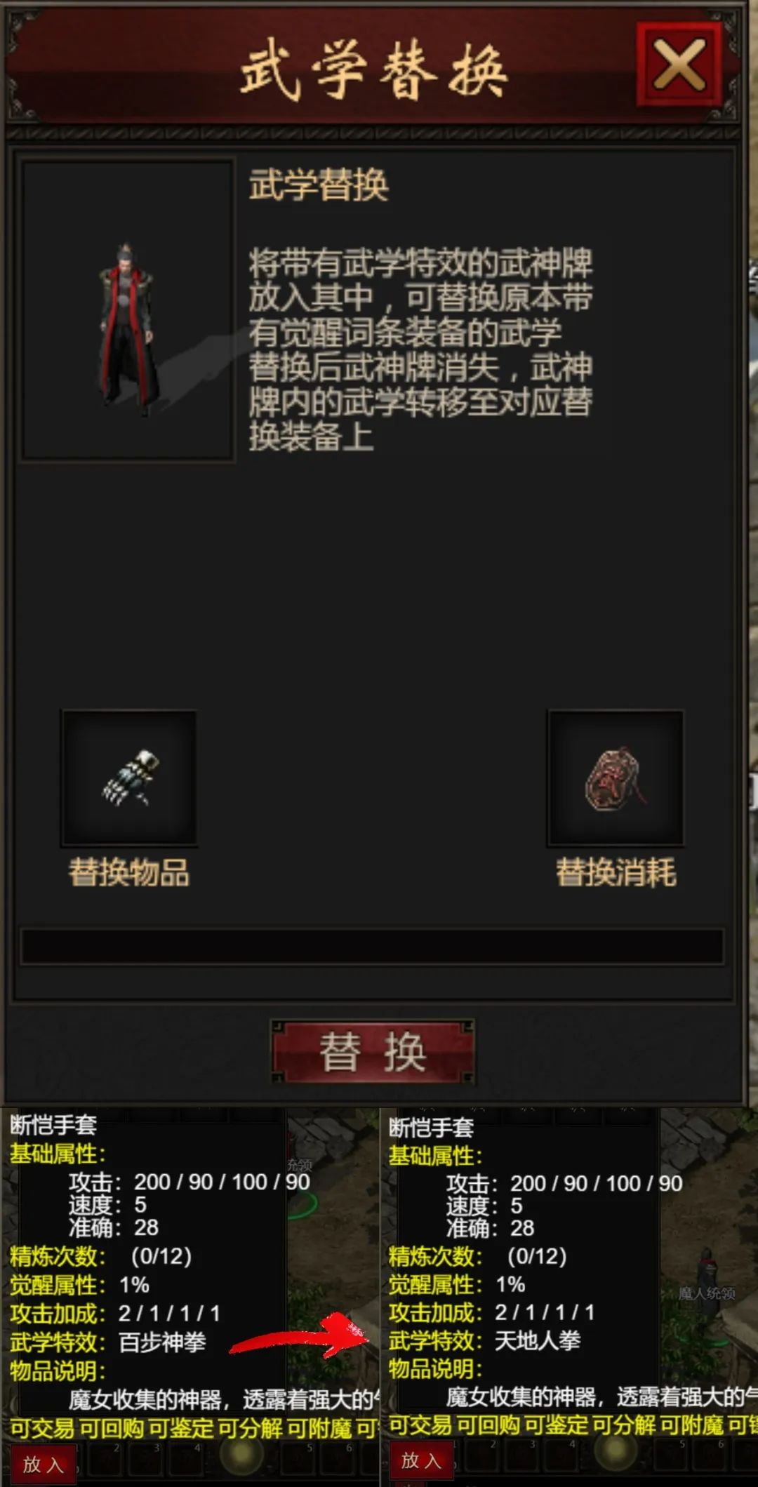The height and width of the screenshot is (1487, 758).
Task: Click the 替换物品 label
Action: (x=129, y=874)
